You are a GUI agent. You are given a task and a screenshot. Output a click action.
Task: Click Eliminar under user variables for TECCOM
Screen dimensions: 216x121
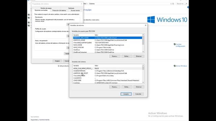click(139, 56)
